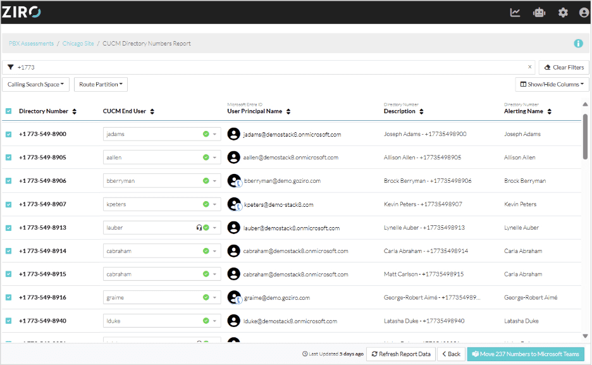The width and height of the screenshot is (592, 365).
Task: Click CUCM Directory Numbers Report breadcrumb
Action: tap(147, 44)
